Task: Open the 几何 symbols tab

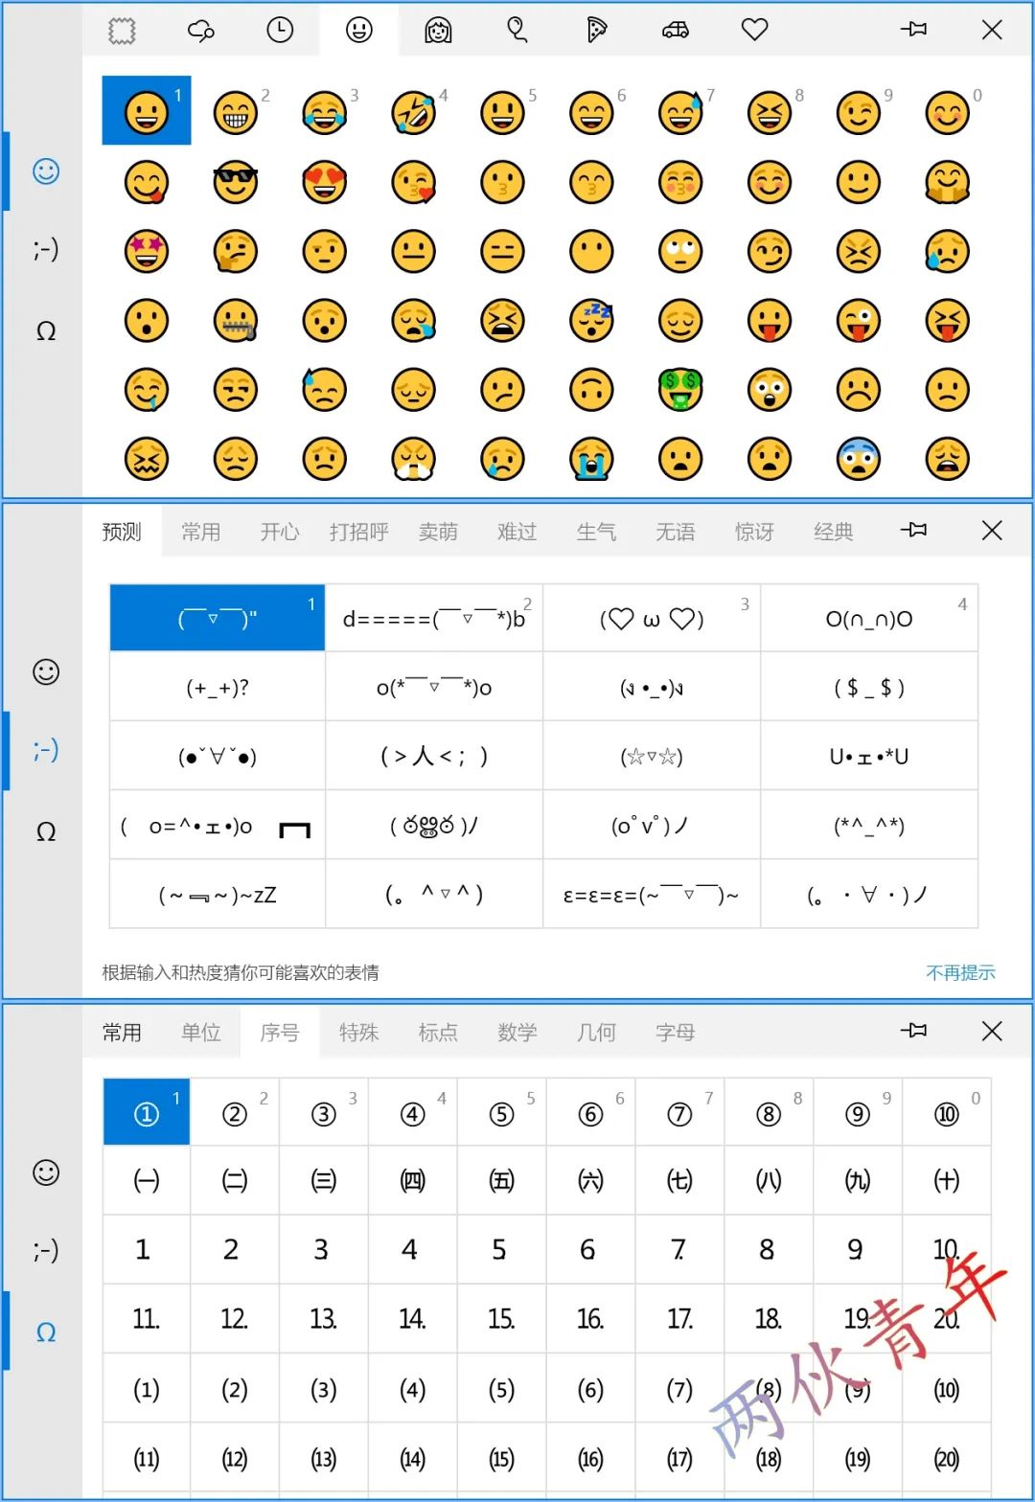Action: click(x=596, y=1033)
